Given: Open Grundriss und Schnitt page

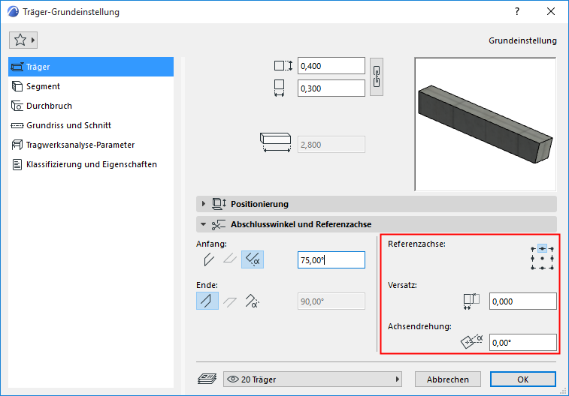Looking at the screenshot, I should [91, 125].
